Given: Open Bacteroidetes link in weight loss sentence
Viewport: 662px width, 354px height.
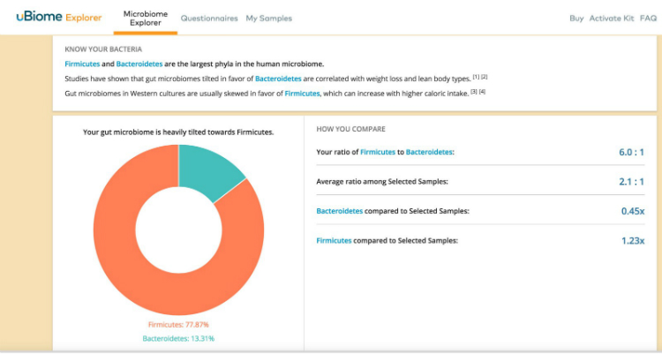Looking at the screenshot, I should 278,79.
